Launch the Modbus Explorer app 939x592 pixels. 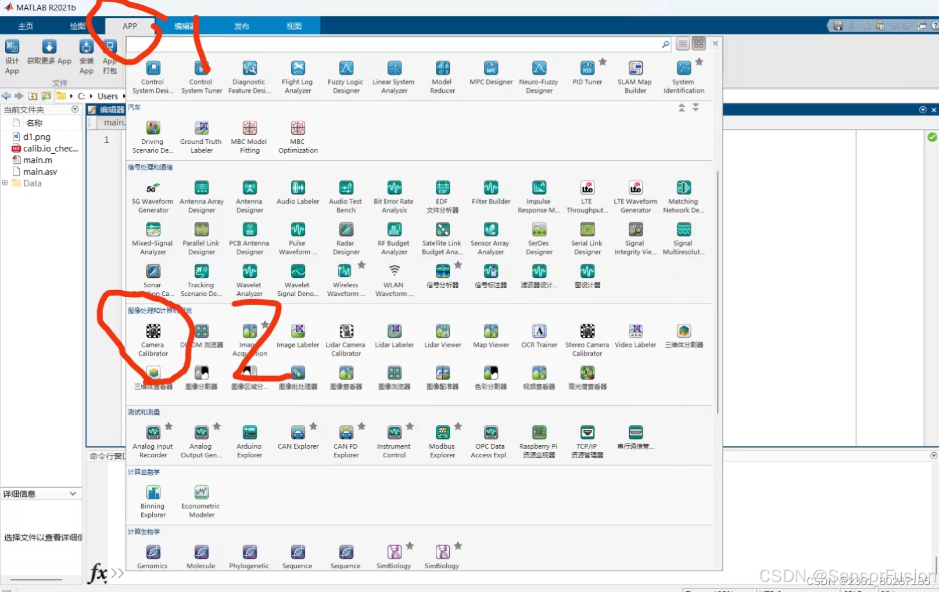coord(442,441)
